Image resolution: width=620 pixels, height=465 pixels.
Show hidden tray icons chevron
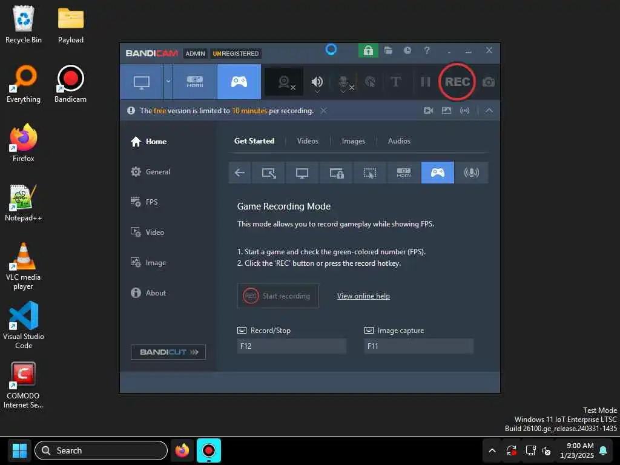point(492,450)
